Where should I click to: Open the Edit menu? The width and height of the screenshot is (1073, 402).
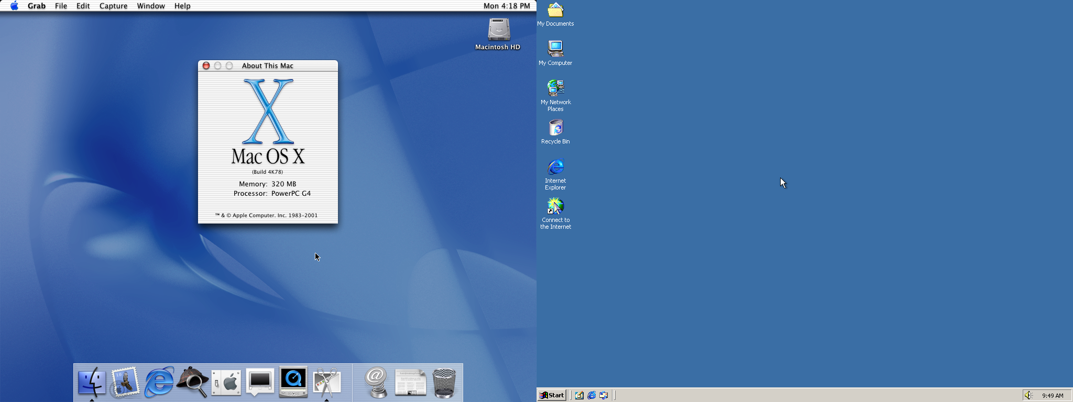tap(83, 6)
